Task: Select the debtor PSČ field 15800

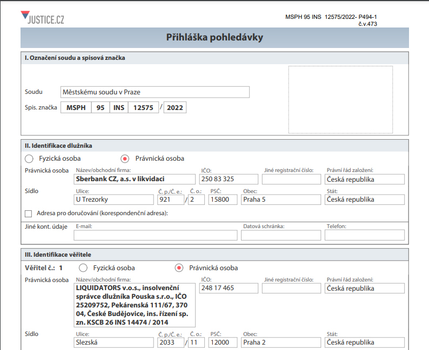Action: pyautogui.click(x=223, y=200)
